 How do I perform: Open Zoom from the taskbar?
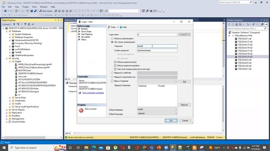pyautogui.click(x=166, y=148)
